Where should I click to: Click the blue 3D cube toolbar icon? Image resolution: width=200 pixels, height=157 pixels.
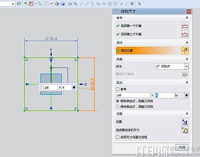[x=62, y=4]
